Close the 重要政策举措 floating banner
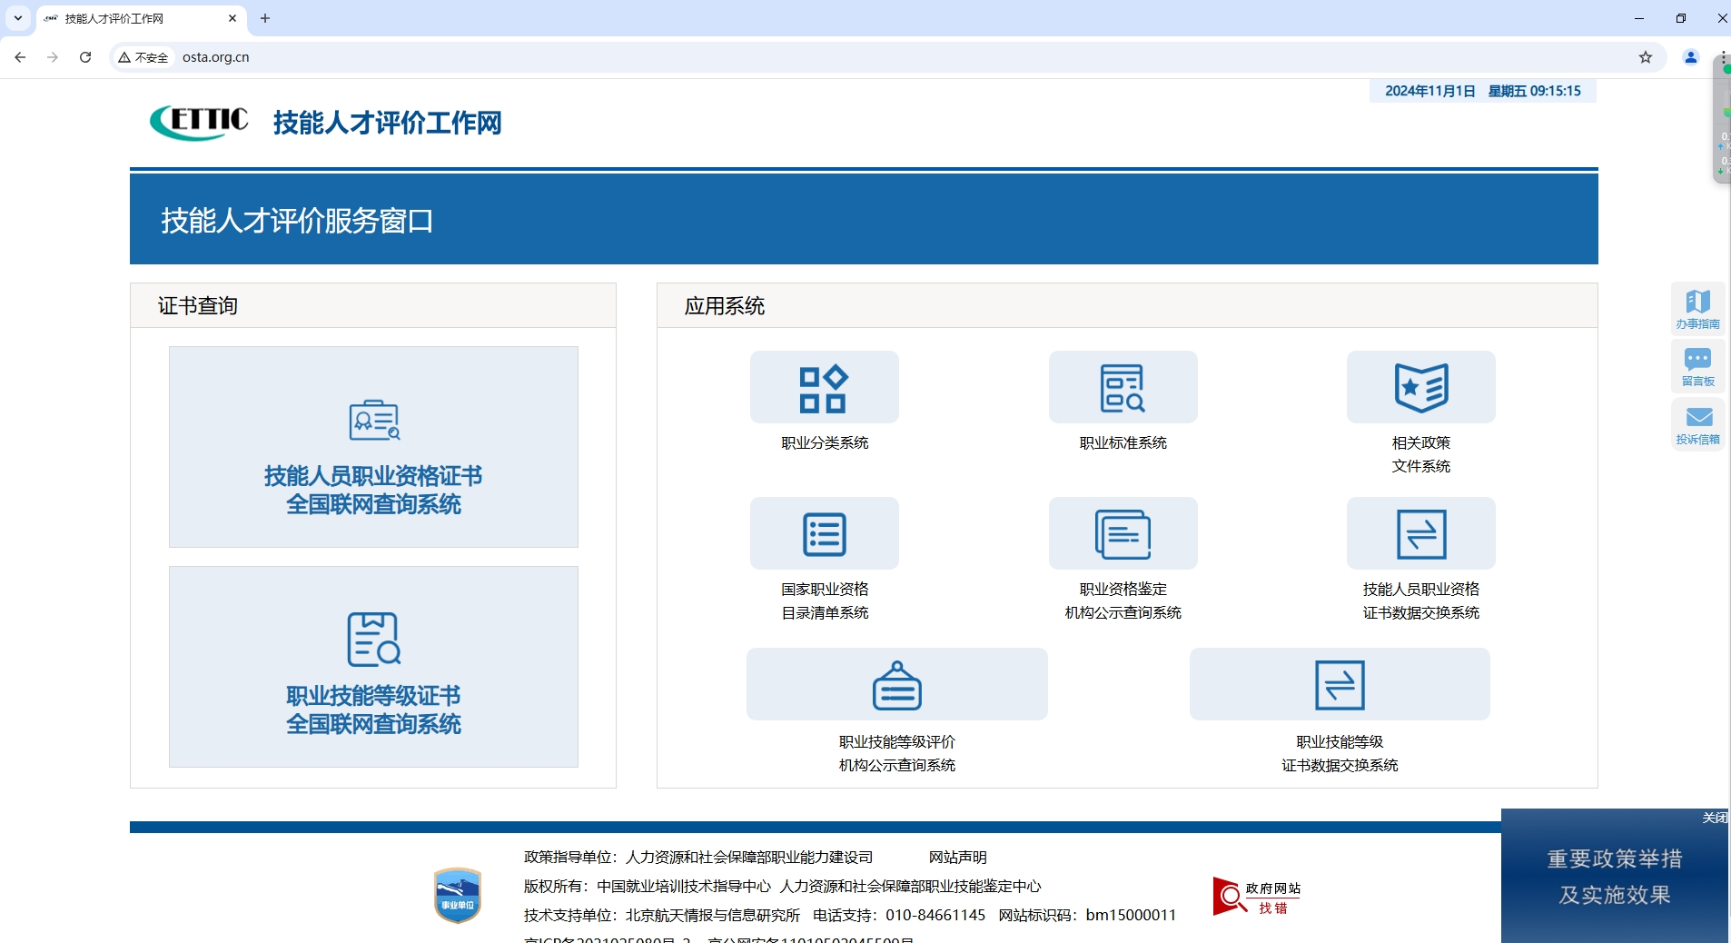 [x=1714, y=818]
